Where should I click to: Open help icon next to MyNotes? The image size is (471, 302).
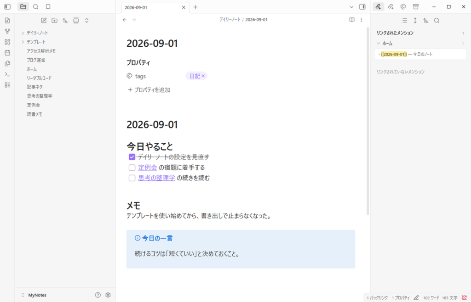98,295
